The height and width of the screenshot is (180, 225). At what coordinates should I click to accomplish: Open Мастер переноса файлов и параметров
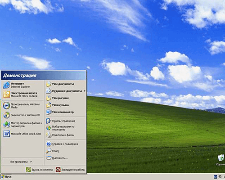22,125
